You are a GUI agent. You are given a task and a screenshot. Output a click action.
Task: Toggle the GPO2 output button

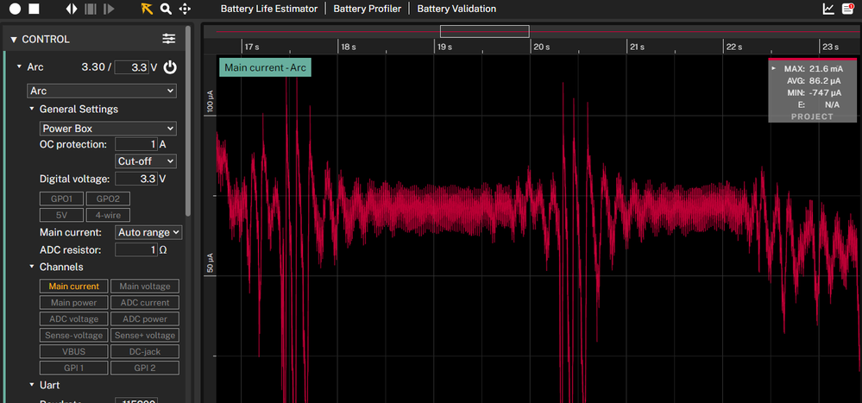click(109, 198)
